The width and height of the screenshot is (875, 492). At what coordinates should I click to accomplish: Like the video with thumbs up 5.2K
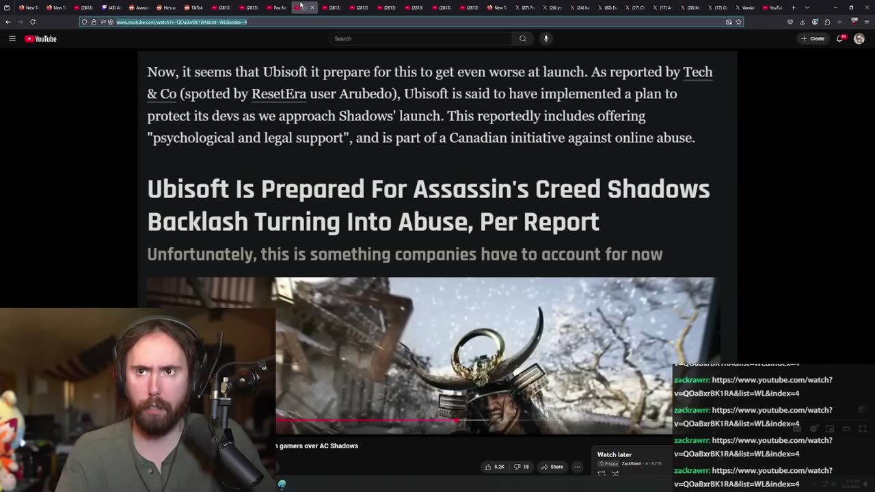click(494, 467)
